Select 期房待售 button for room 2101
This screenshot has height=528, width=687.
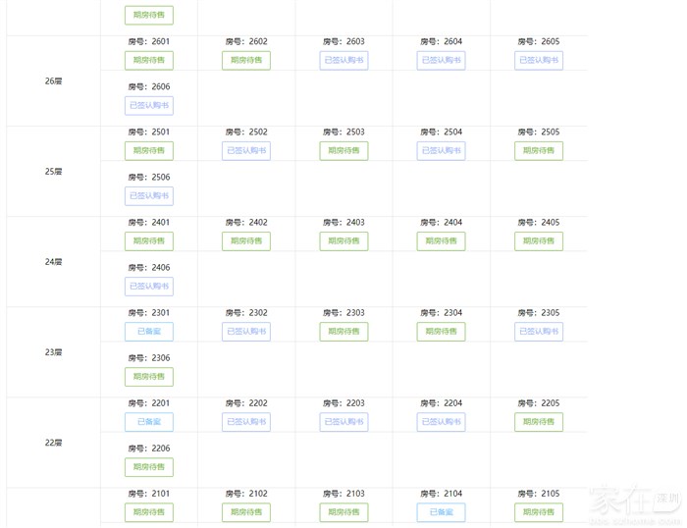(149, 512)
